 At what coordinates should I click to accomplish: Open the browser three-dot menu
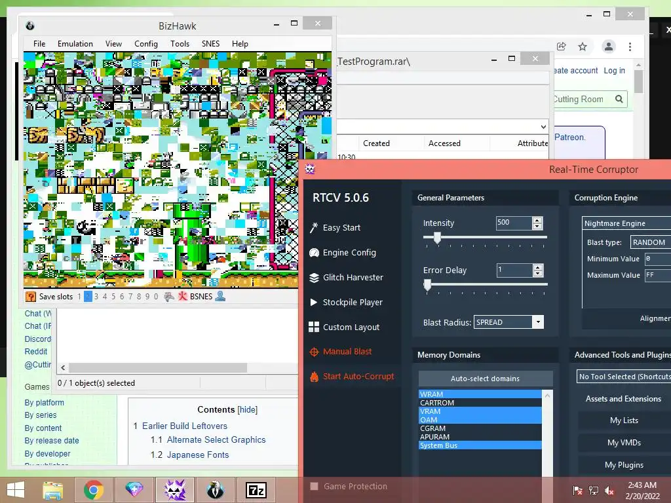click(630, 47)
